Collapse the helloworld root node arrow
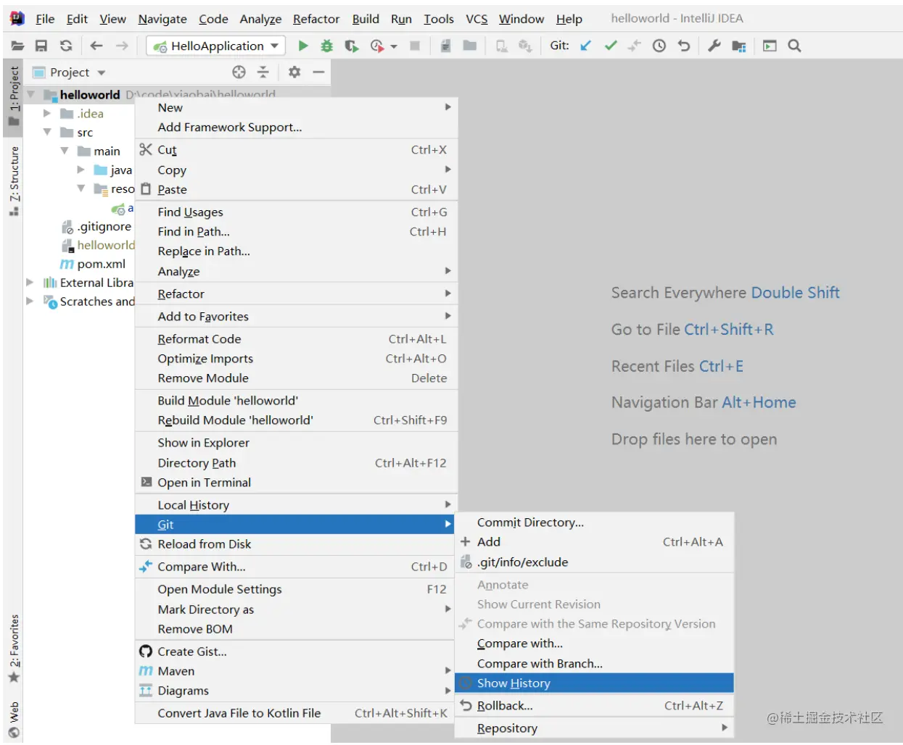This screenshot has height=745, width=903. coord(31,94)
